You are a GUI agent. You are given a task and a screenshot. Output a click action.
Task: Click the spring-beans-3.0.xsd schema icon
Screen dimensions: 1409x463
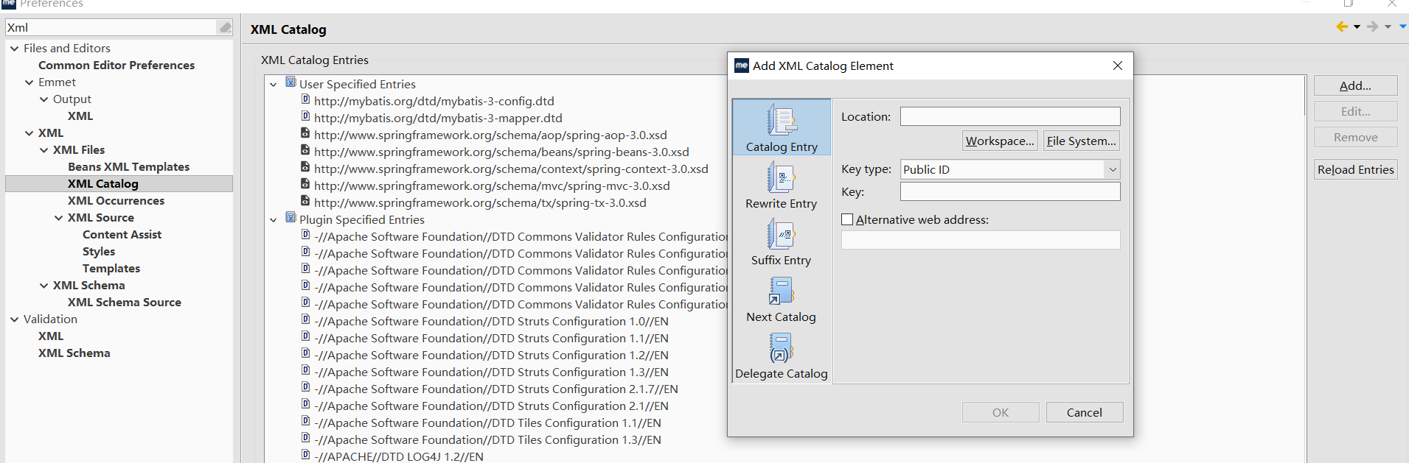click(305, 150)
